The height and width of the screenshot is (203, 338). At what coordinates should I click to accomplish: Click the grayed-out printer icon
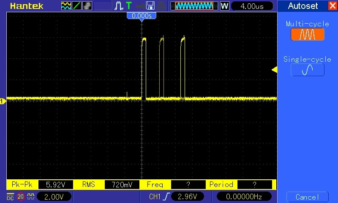click(x=161, y=6)
